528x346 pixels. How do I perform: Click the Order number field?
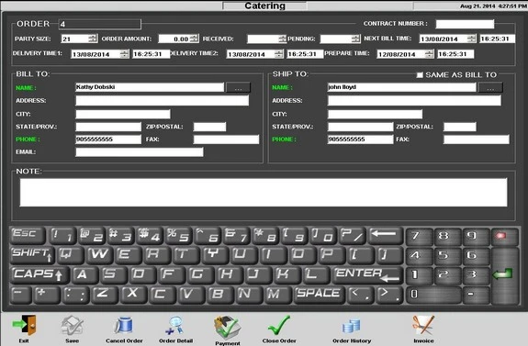click(100, 24)
